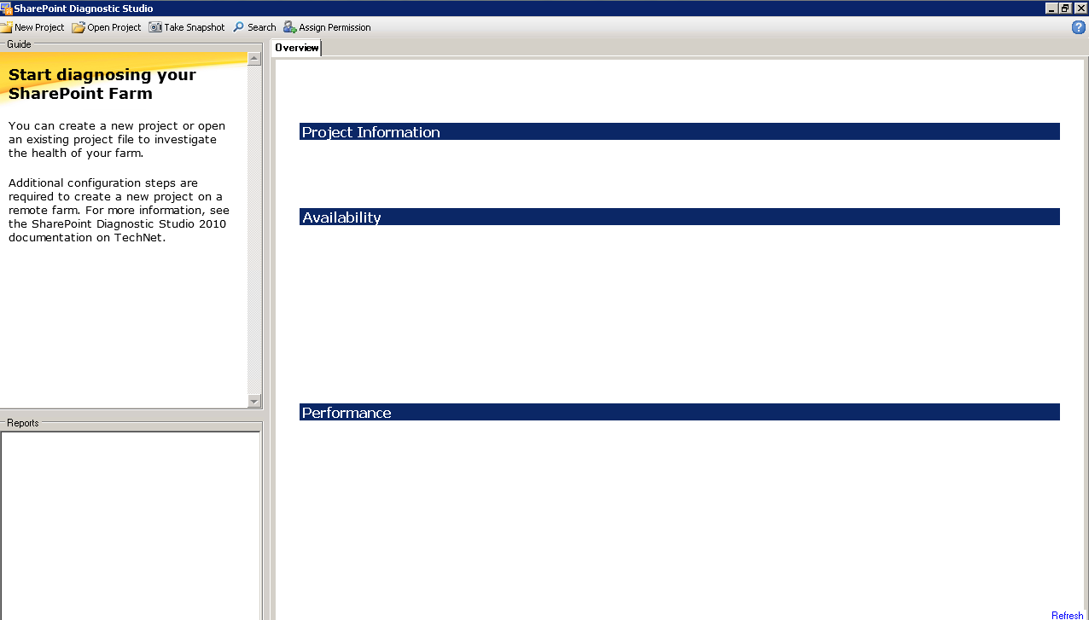Click the Guide panel scrollbar track
The height and width of the screenshot is (620, 1089).
[254, 229]
